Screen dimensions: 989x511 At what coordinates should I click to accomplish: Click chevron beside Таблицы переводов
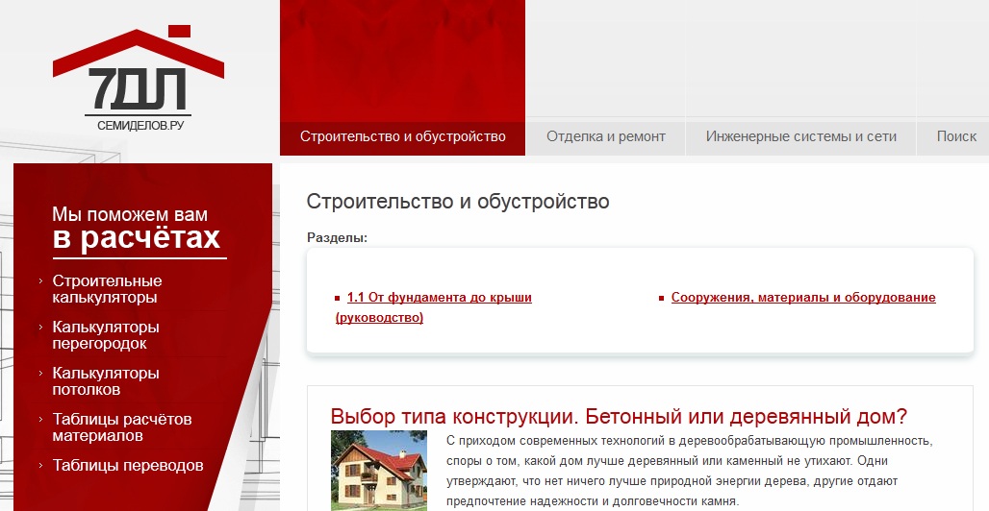coord(41,466)
